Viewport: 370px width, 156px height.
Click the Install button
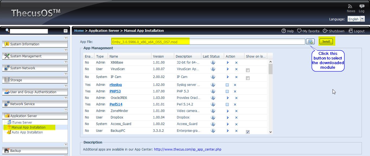[326, 42]
